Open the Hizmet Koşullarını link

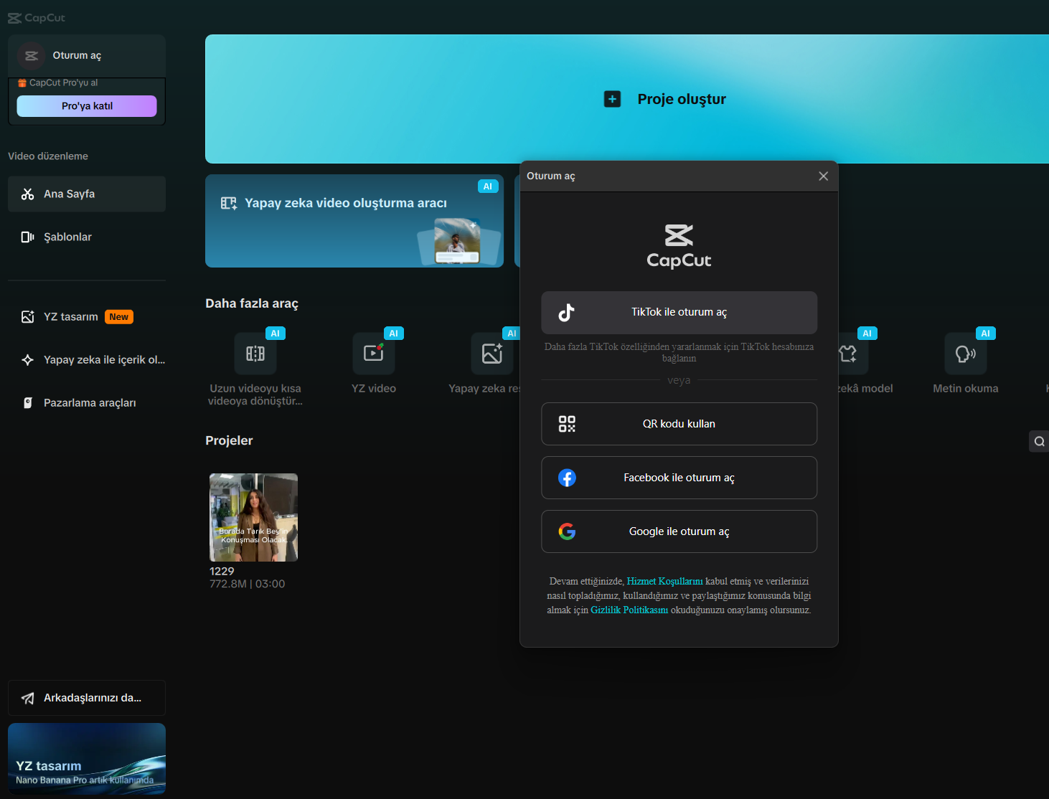point(664,581)
